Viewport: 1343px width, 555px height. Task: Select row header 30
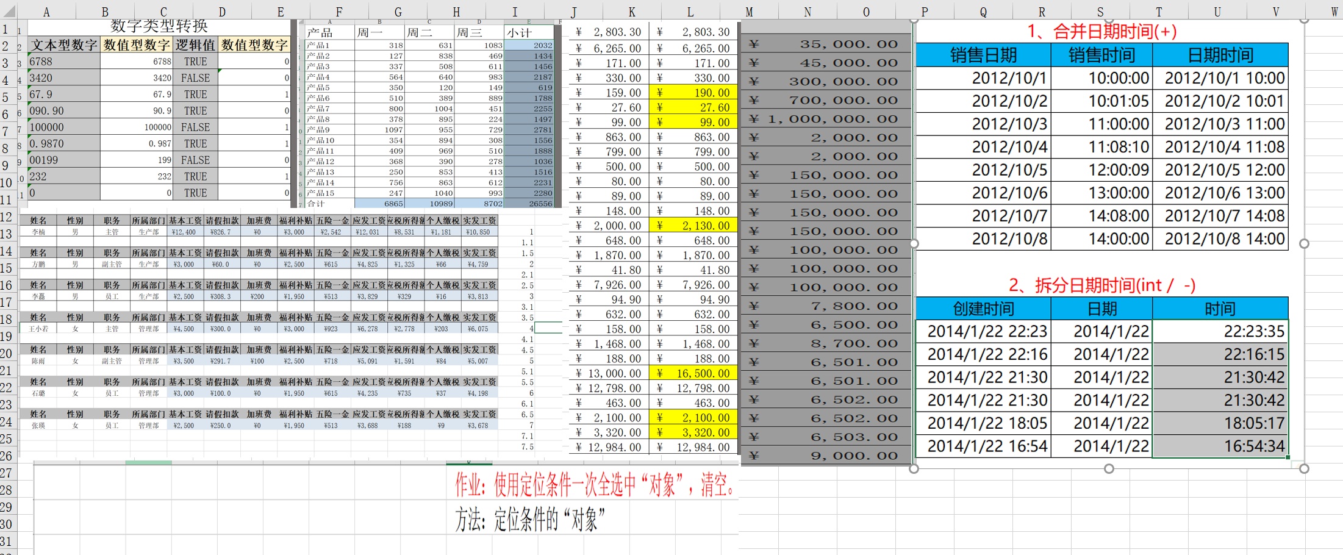6,524
